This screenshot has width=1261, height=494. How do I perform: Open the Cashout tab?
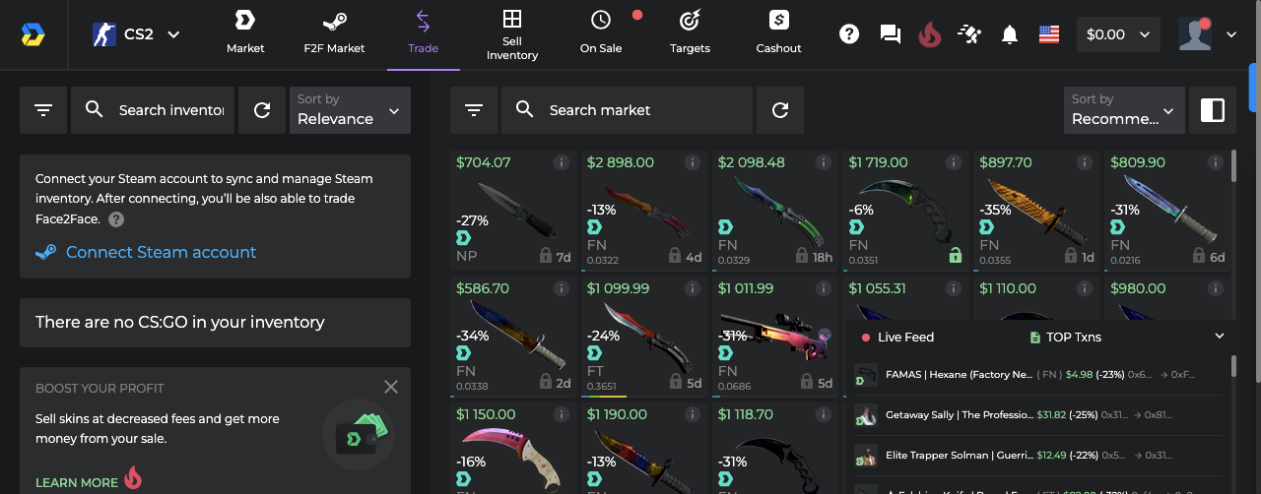[778, 33]
